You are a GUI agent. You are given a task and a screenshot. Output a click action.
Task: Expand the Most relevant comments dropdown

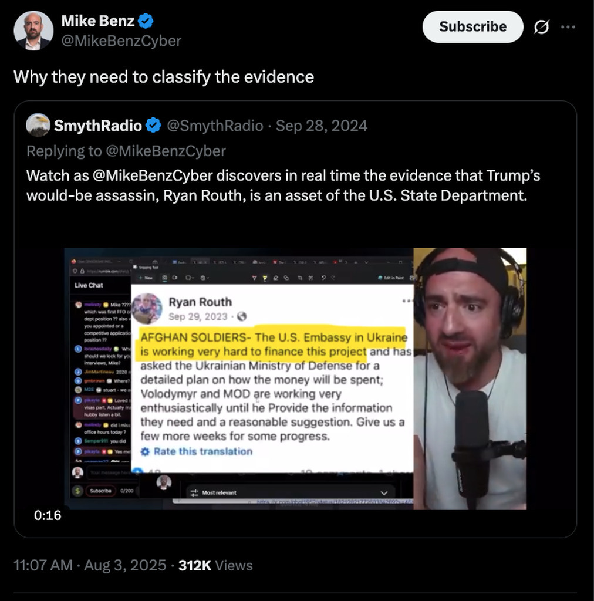tap(384, 492)
